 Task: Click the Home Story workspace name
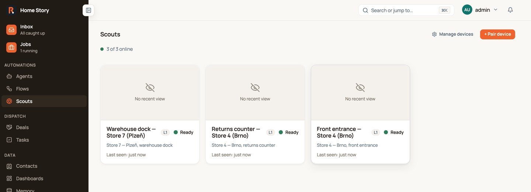(x=35, y=10)
